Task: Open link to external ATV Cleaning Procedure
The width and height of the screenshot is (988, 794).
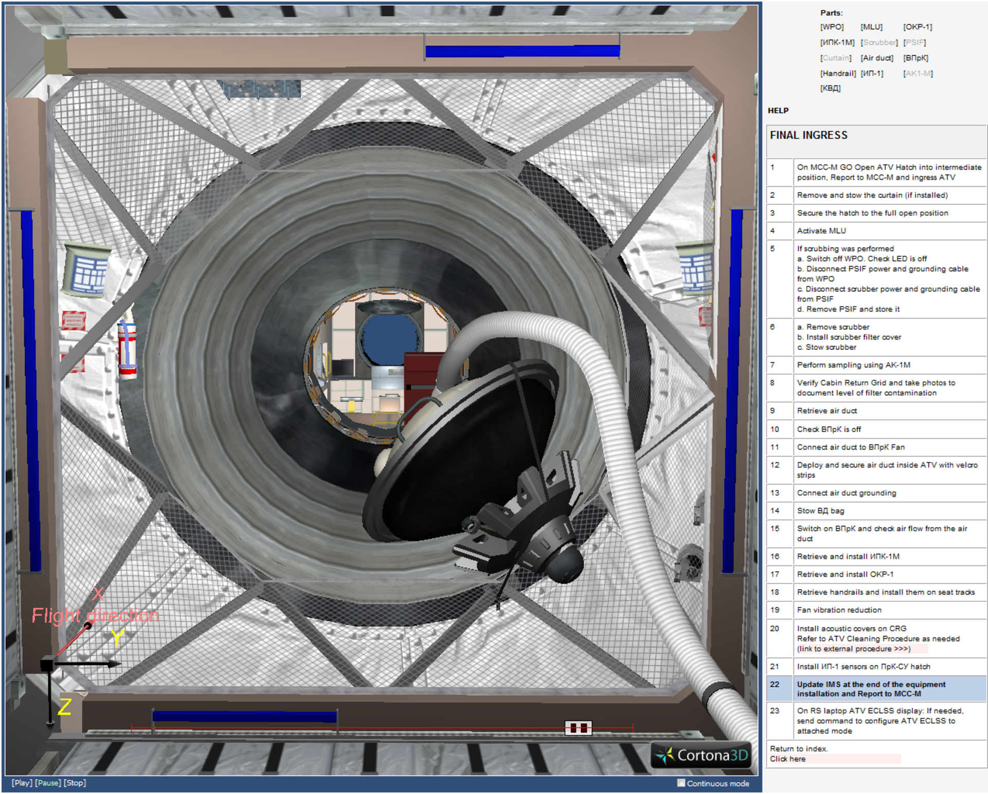Action: (x=853, y=649)
